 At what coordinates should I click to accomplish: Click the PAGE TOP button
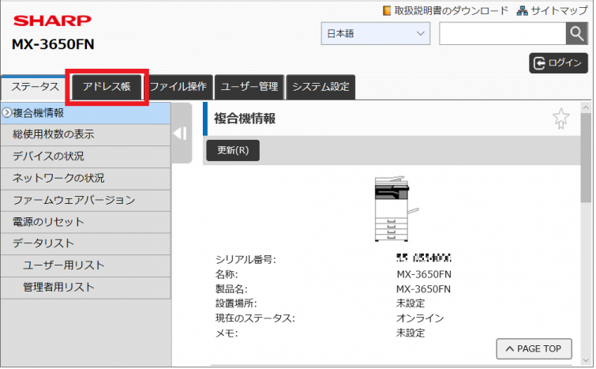click(x=534, y=348)
